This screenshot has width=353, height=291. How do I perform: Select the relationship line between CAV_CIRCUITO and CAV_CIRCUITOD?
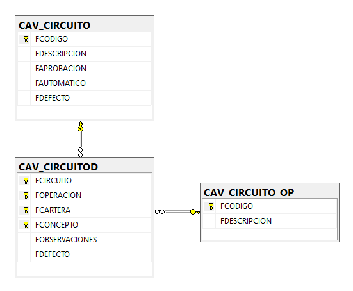click(80, 139)
